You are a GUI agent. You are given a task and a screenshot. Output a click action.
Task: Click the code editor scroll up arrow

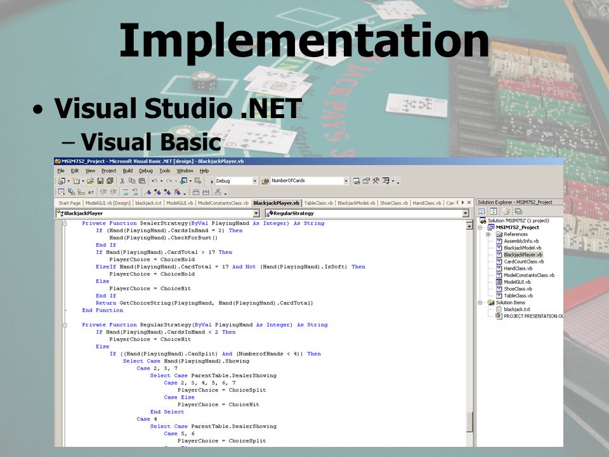click(469, 225)
